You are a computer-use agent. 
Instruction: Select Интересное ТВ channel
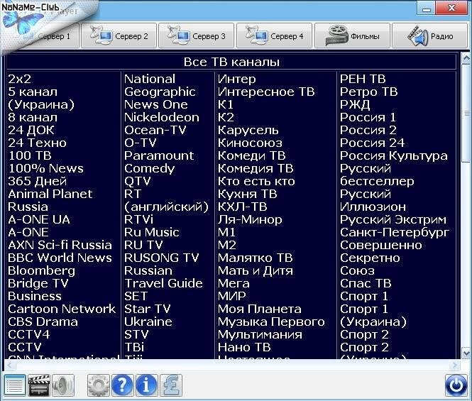pos(266,92)
